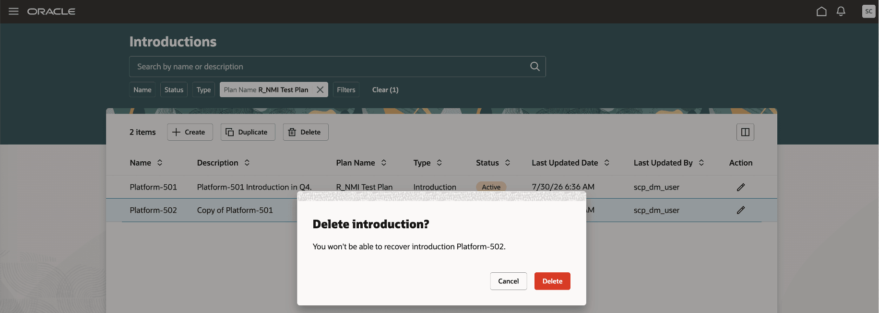The height and width of the screenshot is (313, 879).
Task: Sort by the Type column
Action: 439,163
